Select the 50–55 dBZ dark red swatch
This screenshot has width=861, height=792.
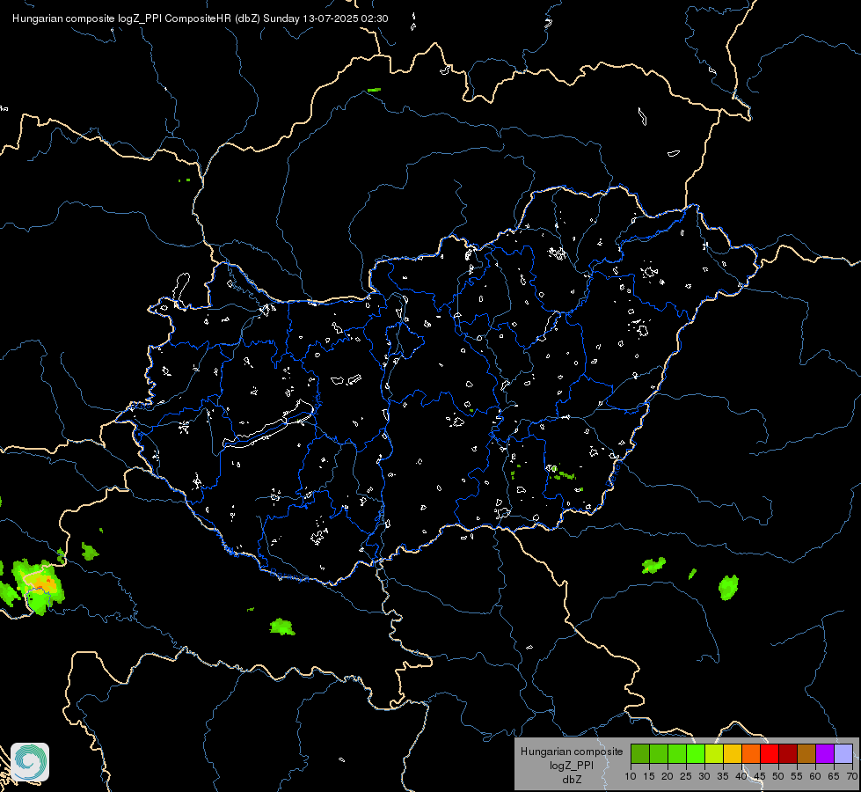point(788,753)
